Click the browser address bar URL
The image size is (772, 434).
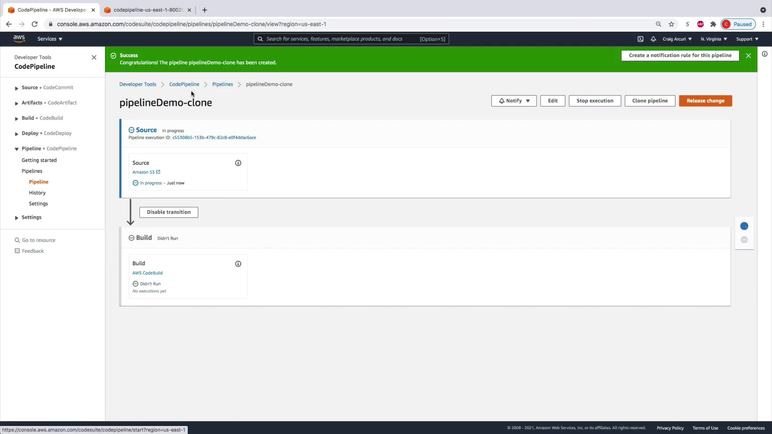[192, 24]
